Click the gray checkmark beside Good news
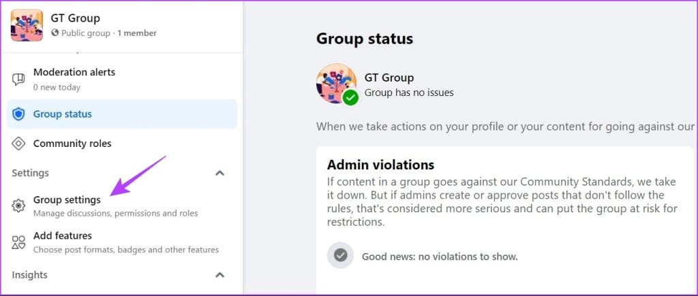 [340, 256]
